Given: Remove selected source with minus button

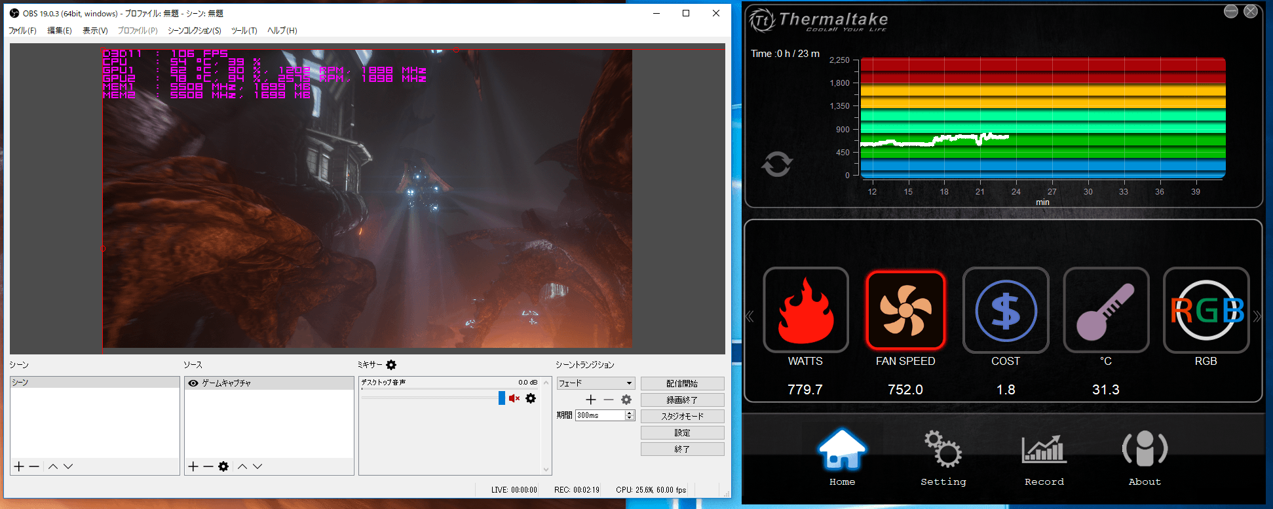Looking at the screenshot, I should (x=208, y=466).
